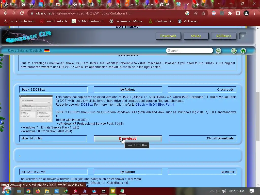
Task: Open 7-Zip from the taskbar
Action: (104, 191)
